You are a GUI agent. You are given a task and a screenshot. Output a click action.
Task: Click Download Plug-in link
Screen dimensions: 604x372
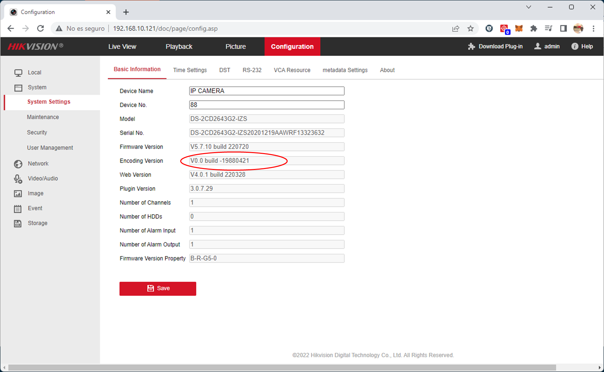tap(495, 47)
